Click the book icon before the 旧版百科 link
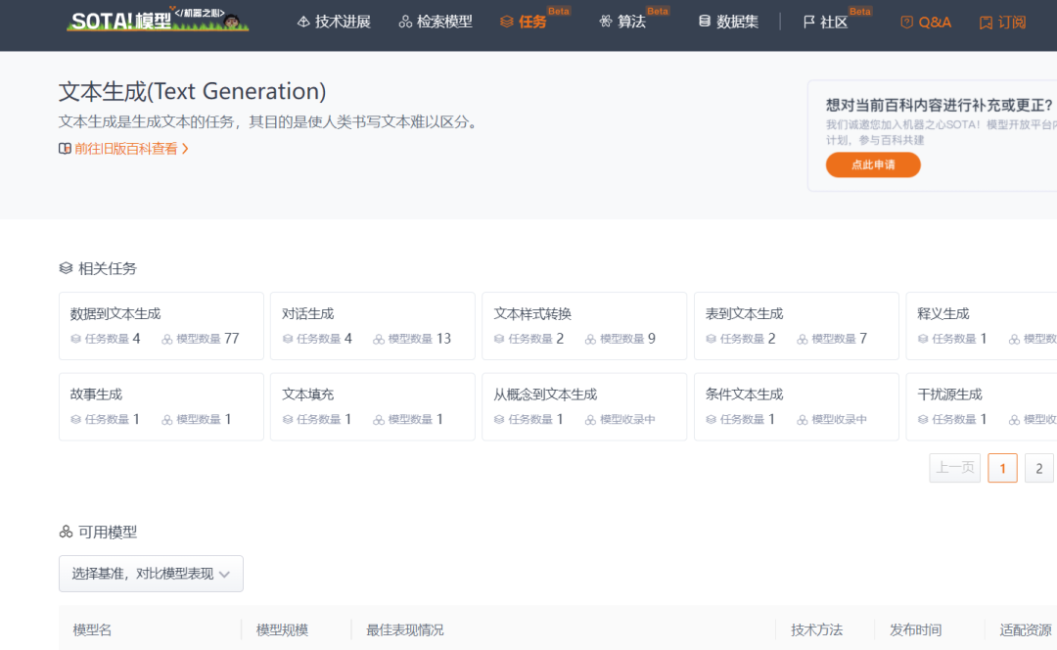 click(x=64, y=148)
